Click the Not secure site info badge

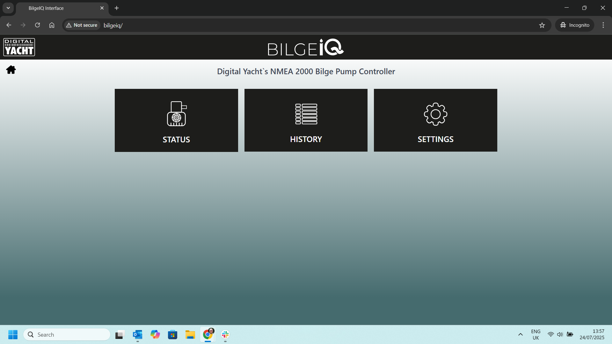[82, 25]
